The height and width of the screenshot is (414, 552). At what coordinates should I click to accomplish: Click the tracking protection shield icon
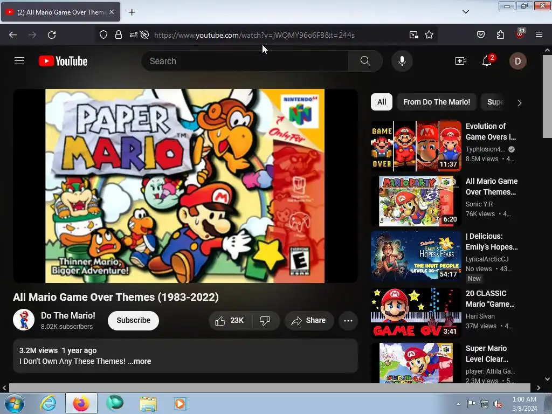pos(103,34)
